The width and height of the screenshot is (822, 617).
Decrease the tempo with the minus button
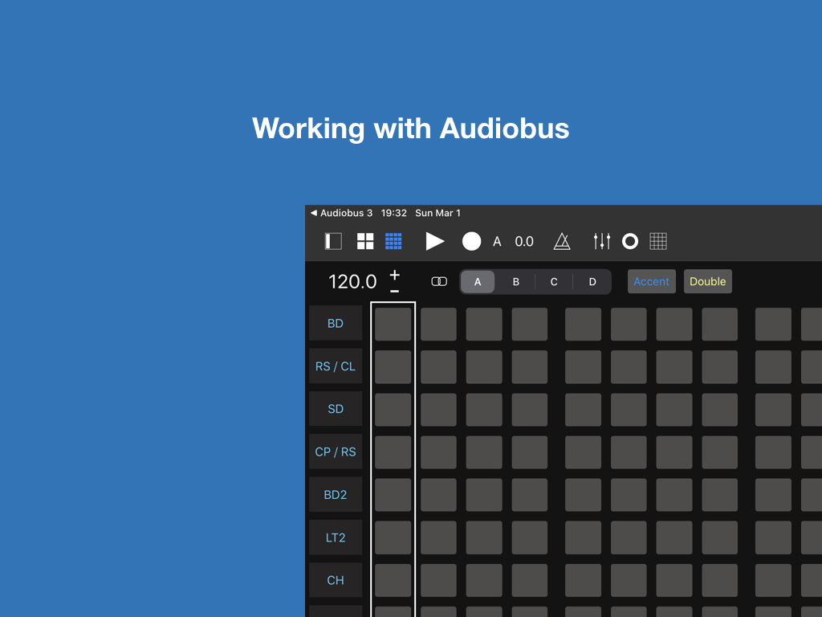pyautogui.click(x=394, y=290)
